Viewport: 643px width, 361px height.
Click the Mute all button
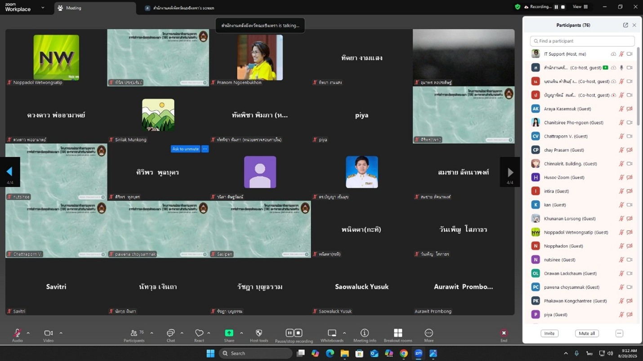[x=586, y=333]
